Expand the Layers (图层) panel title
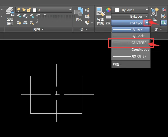The width and height of the screenshot is (168, 137). tap(38, 29)
